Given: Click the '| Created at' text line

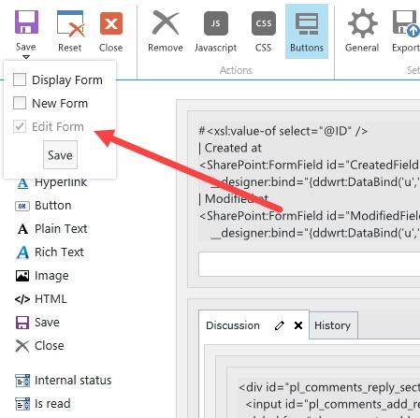Looking at the screenshot, I should click(x=230, y=148).
